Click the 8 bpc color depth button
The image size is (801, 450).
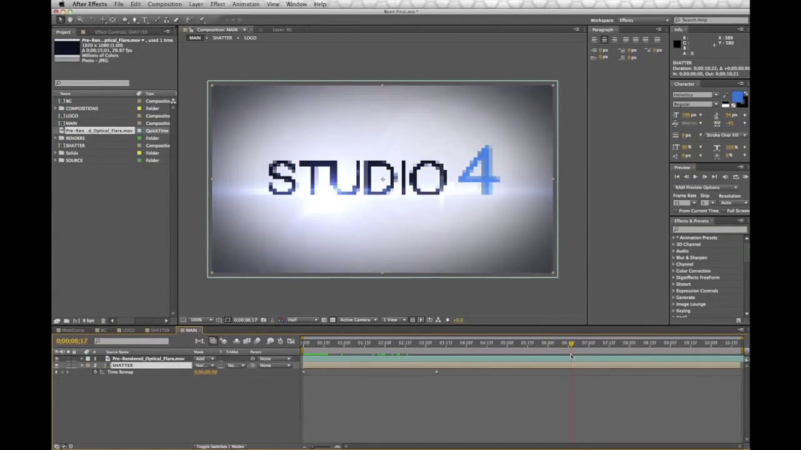pyautogui.click(x=89, y=321)
